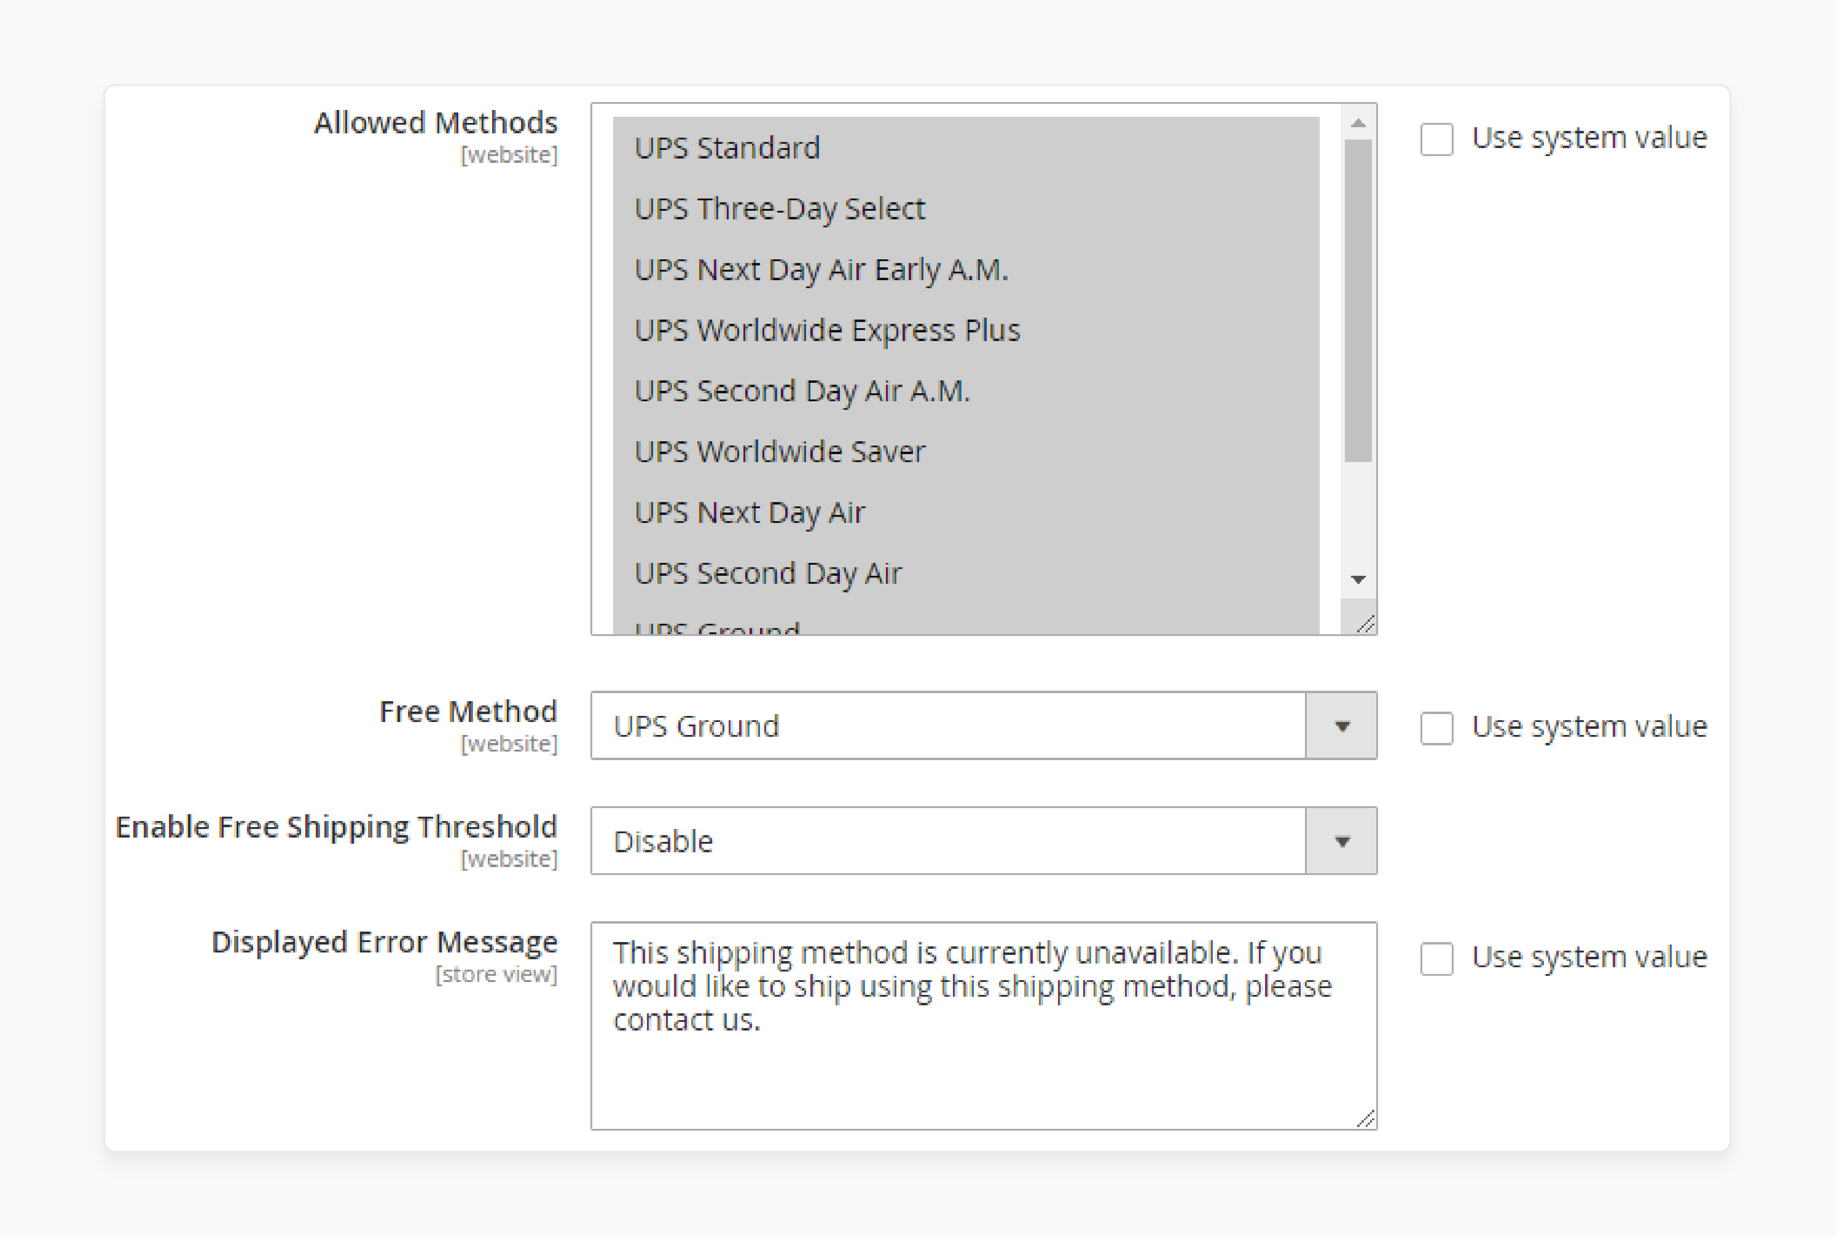1837x1237 pixels.
Task: Open Enable Free Shipping Threshold dropdown
Action: click(984, 840)
